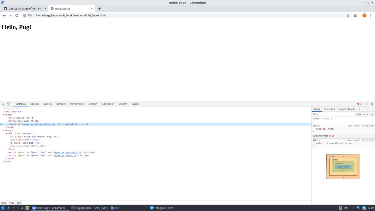Viewport: 375px width, 211px height.
Task: Open a new browser tab
Action: 99,8
